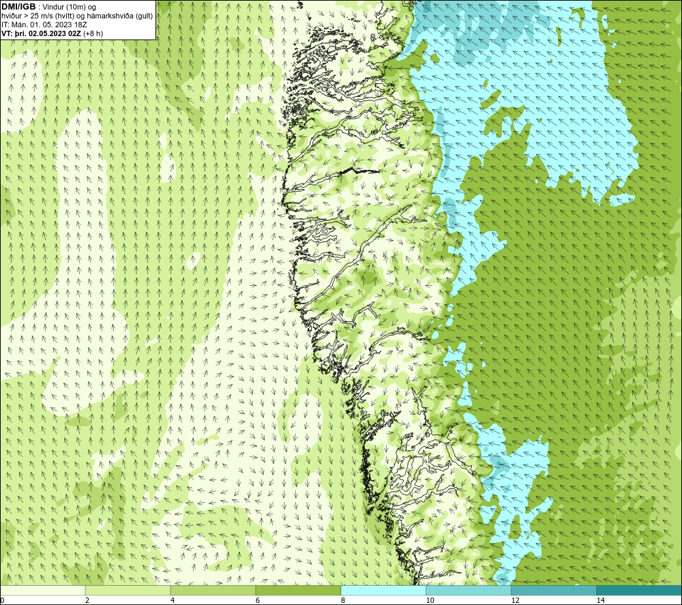Select the darkest teal swatch above 14
This screenshot has width=682, height=605.
pyautogui.click(x=639, y=590)
